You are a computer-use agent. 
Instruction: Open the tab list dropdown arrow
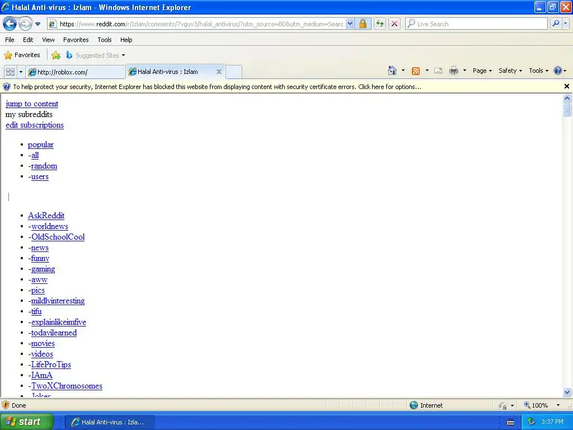[x=21, y=72]
